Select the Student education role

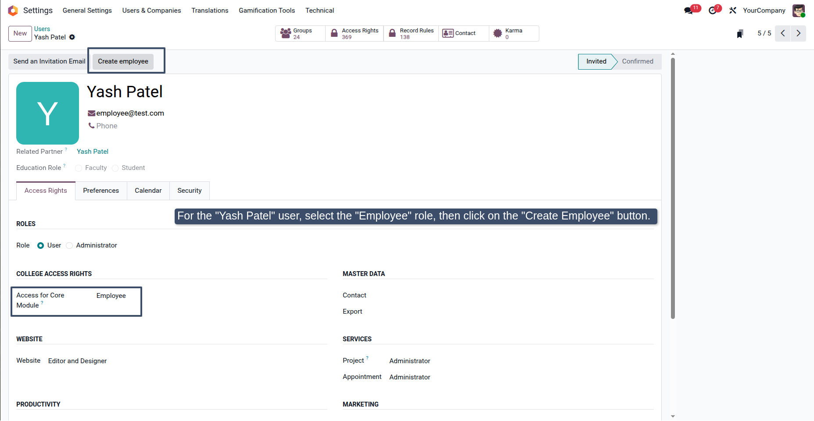click(115, 168)
